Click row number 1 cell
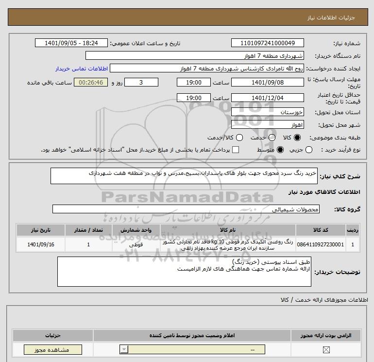The height and width of the screenshot is (362, 374). click(x=353, y=244)
